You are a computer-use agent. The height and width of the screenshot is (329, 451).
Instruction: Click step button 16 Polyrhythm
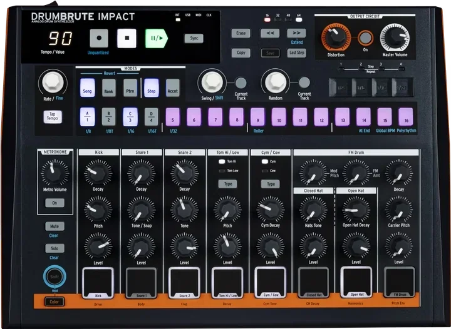[x=406, y=117]
